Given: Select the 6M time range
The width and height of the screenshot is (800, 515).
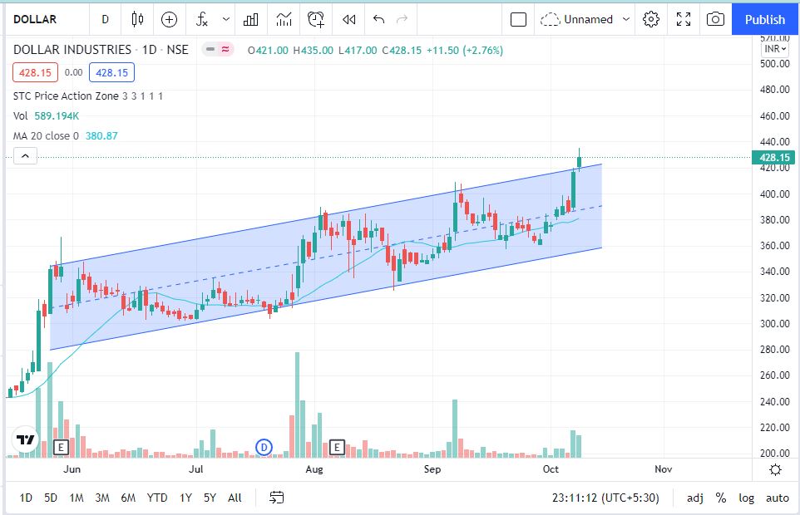Looking at the screenshot, I should click(128, 498).
